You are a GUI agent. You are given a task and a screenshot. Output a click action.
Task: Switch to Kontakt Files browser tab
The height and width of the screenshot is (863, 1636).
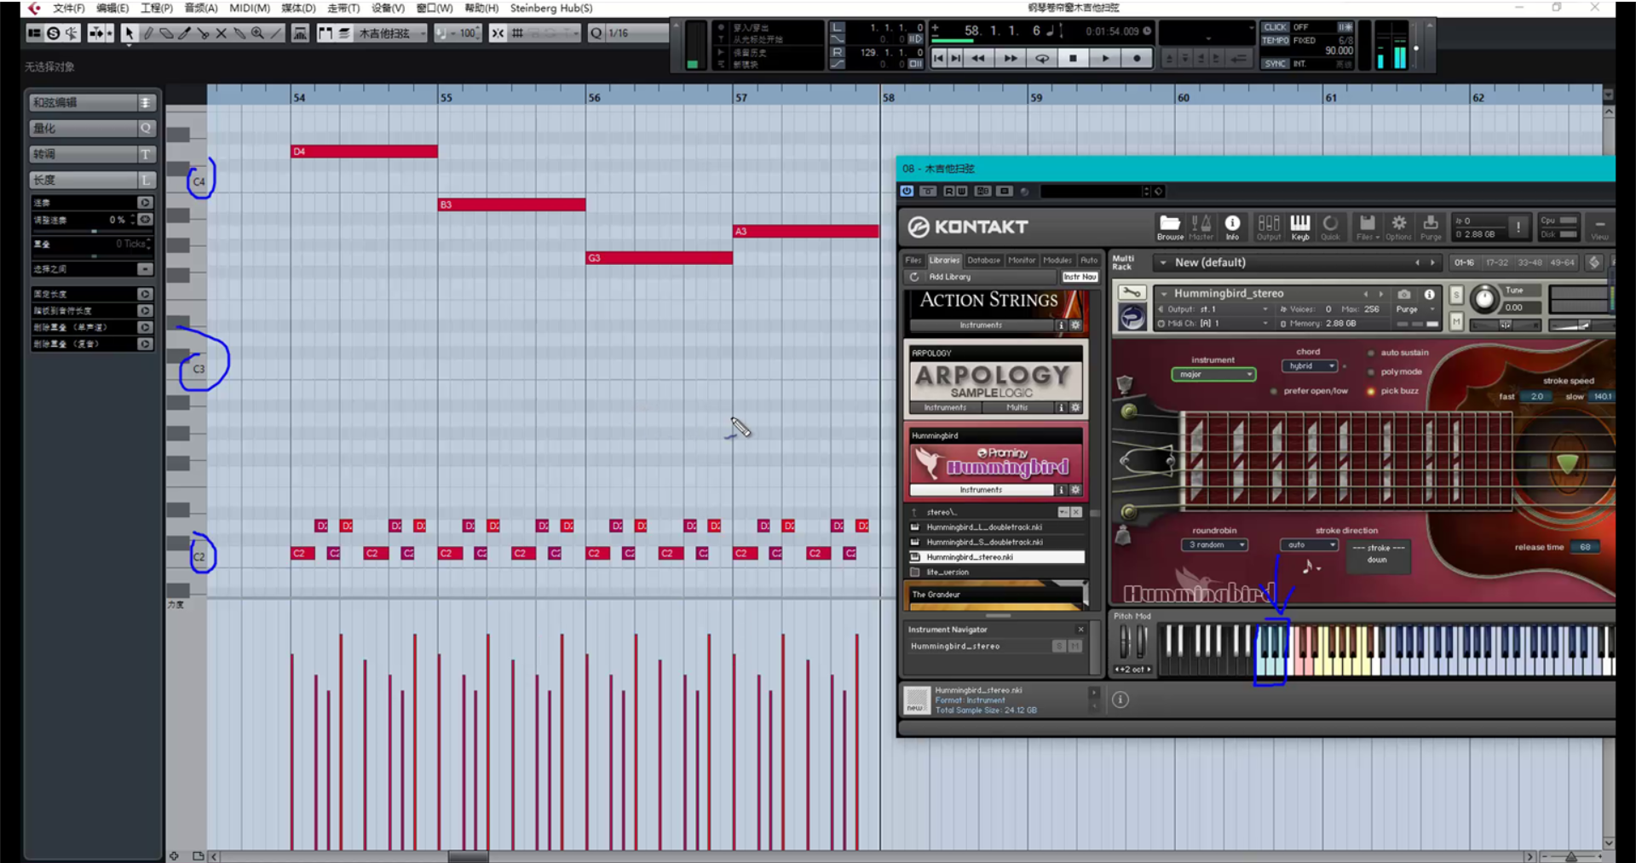point(913,261)
